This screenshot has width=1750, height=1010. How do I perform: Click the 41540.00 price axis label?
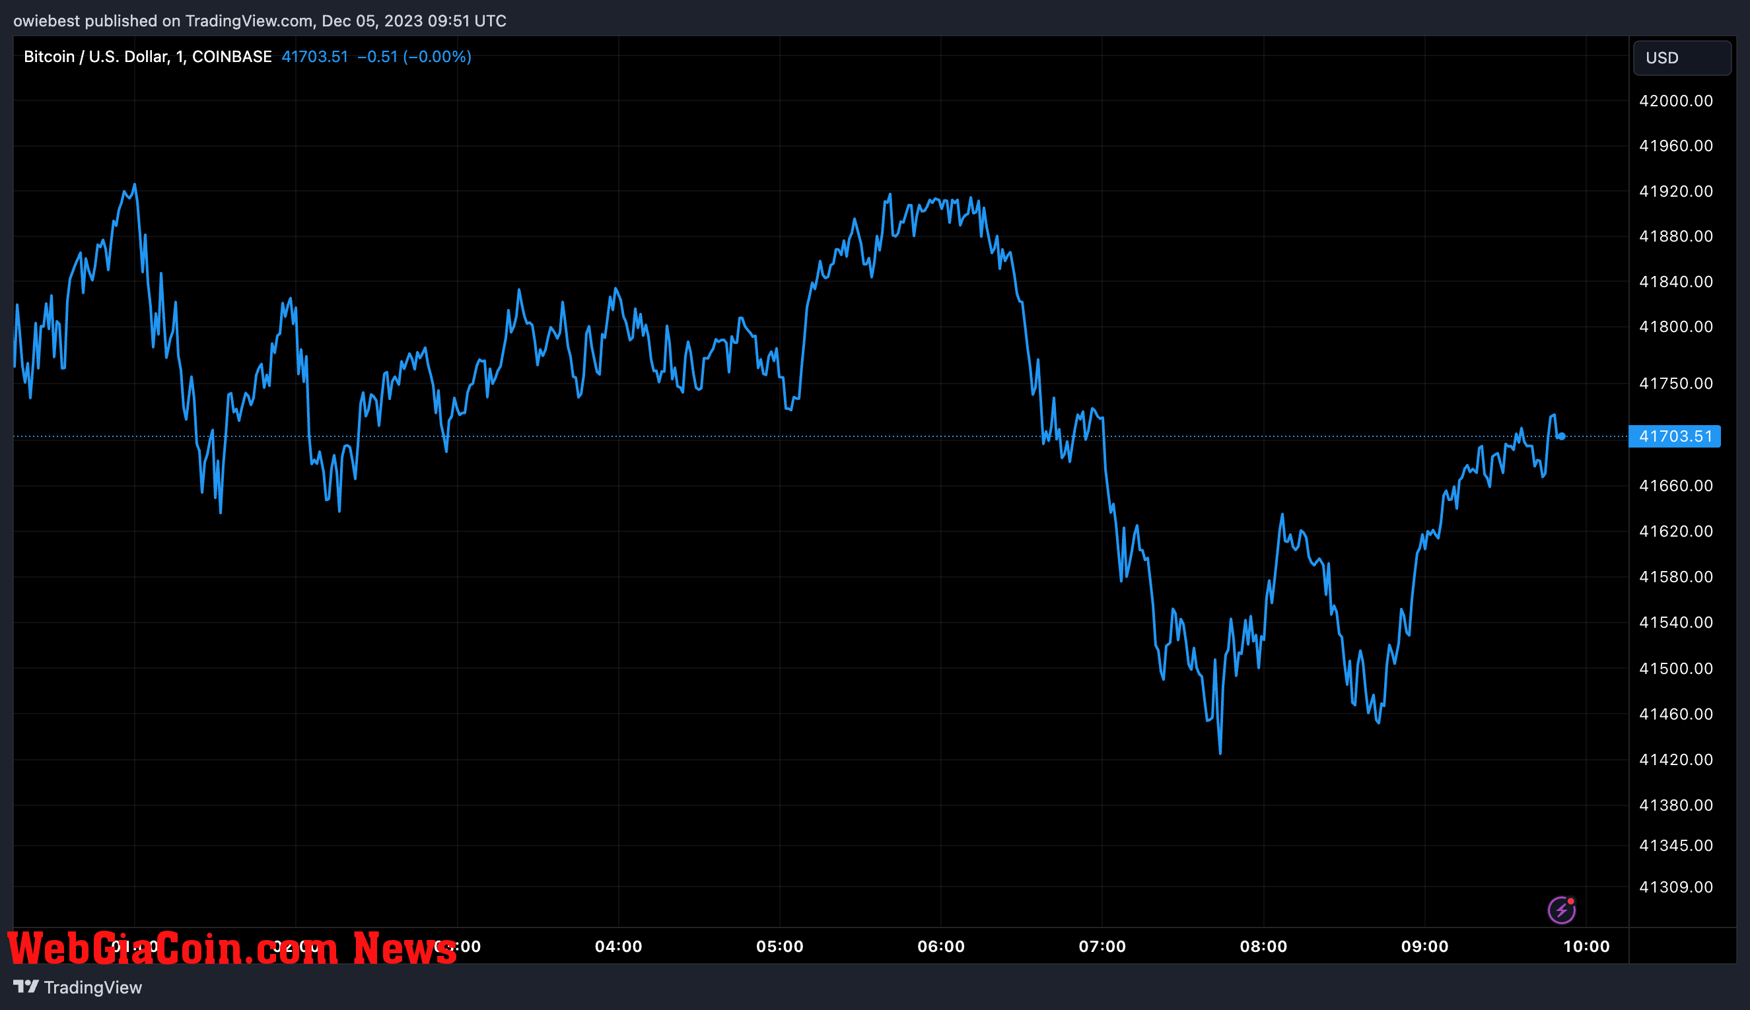tap(1676, 623)
